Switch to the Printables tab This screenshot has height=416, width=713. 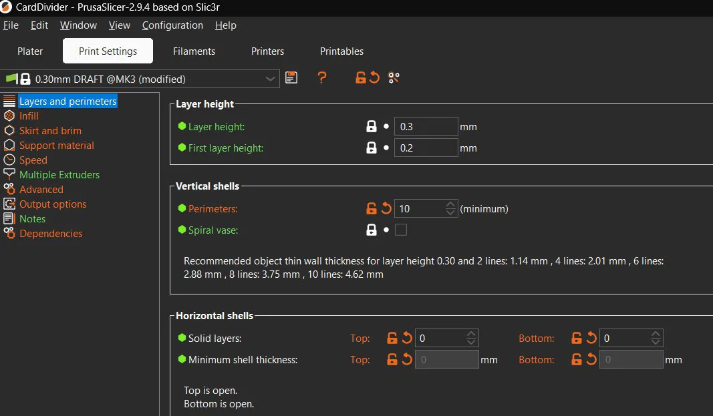click(341, 51)
